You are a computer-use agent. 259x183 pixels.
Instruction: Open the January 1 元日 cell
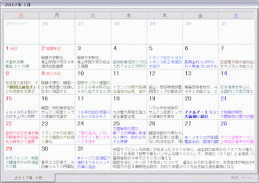(x=21, y=57)
